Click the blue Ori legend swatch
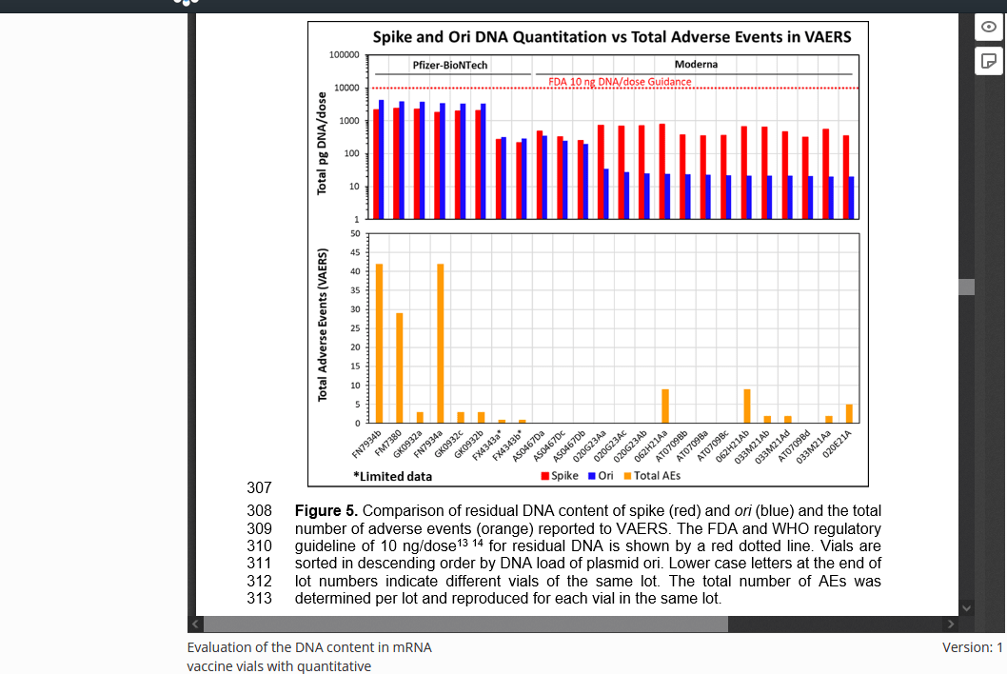The height and width of the screenshot is (674, 1007). [591, 476]
